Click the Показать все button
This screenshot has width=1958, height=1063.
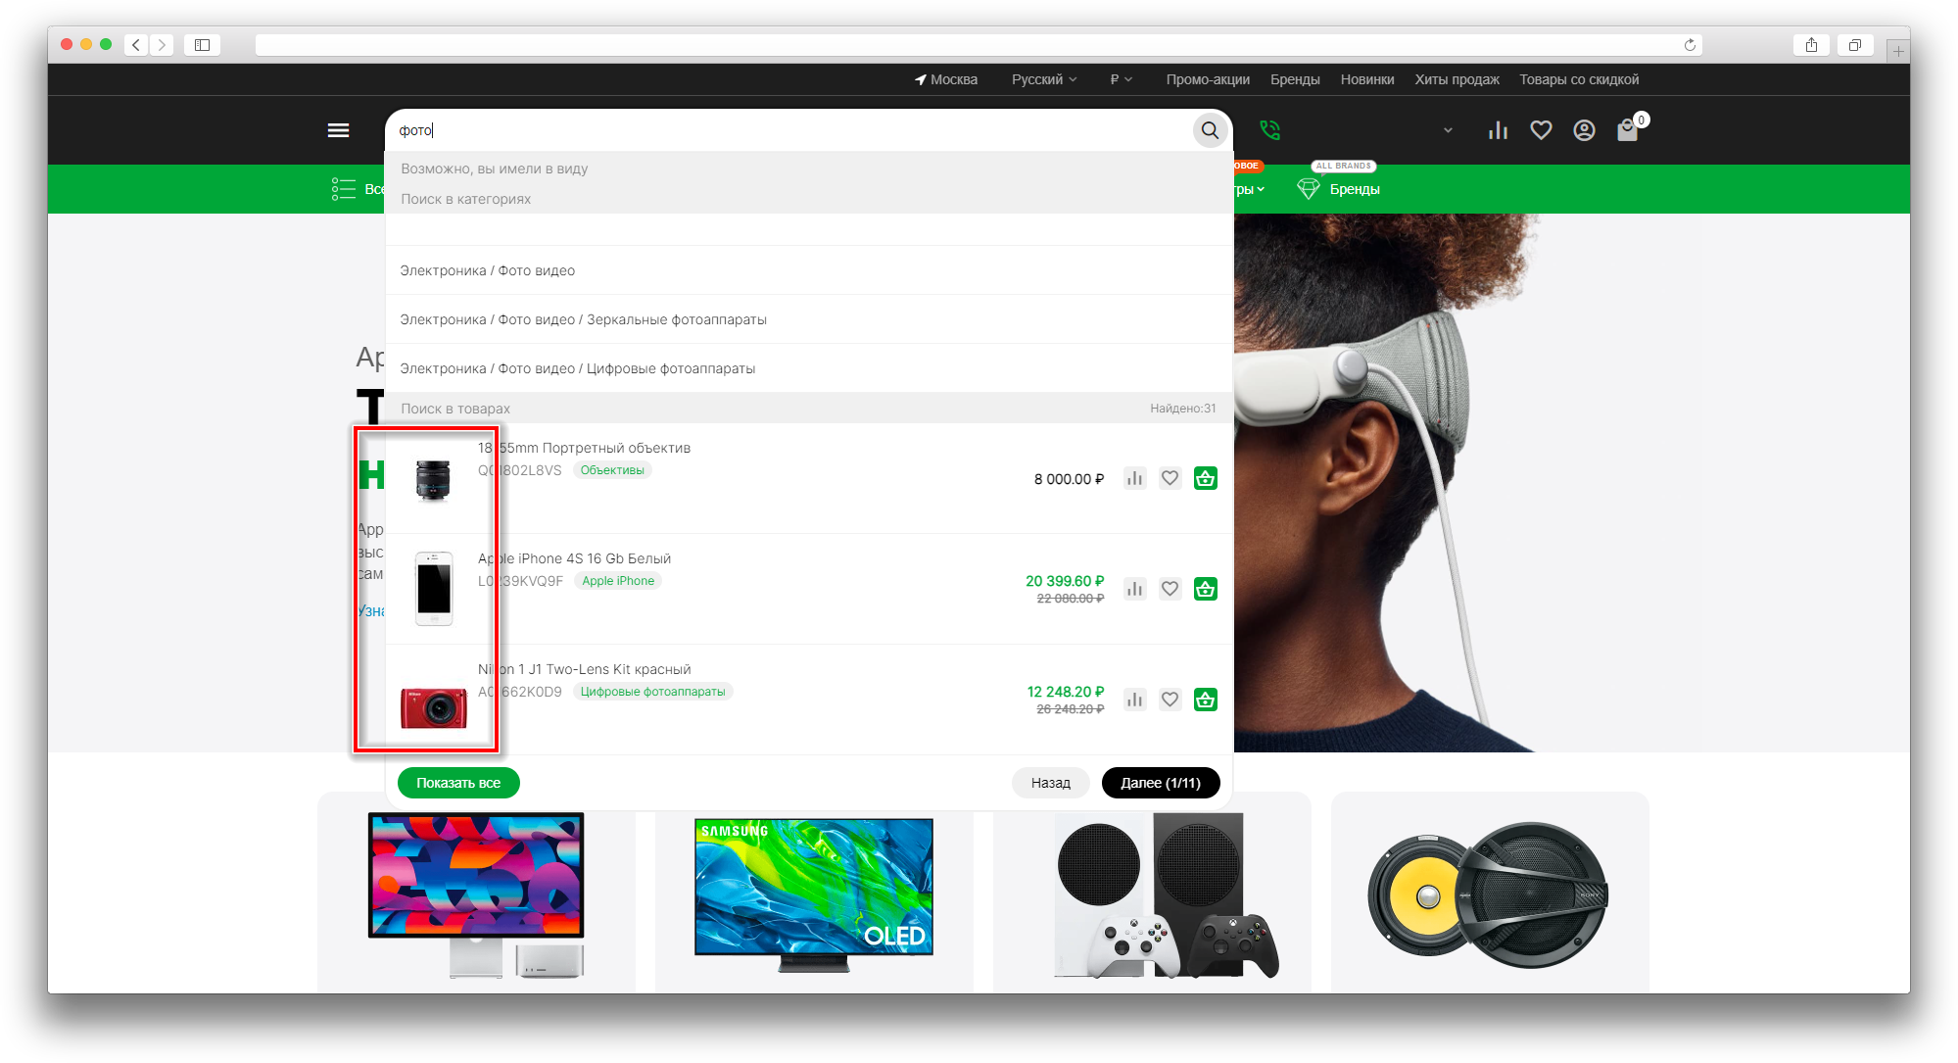coord(458,783)
